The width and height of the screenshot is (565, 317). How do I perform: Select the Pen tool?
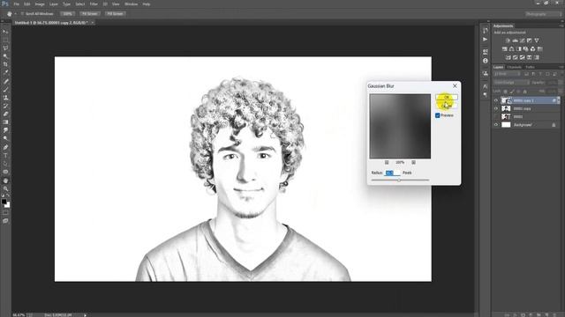(x=5, y=147)
